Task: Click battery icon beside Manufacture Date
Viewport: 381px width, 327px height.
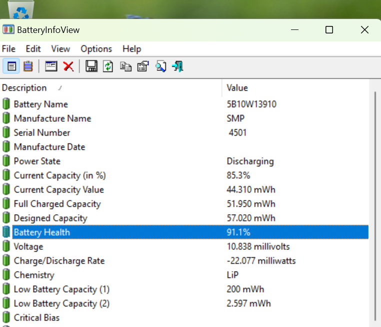Action: [6, 146]
